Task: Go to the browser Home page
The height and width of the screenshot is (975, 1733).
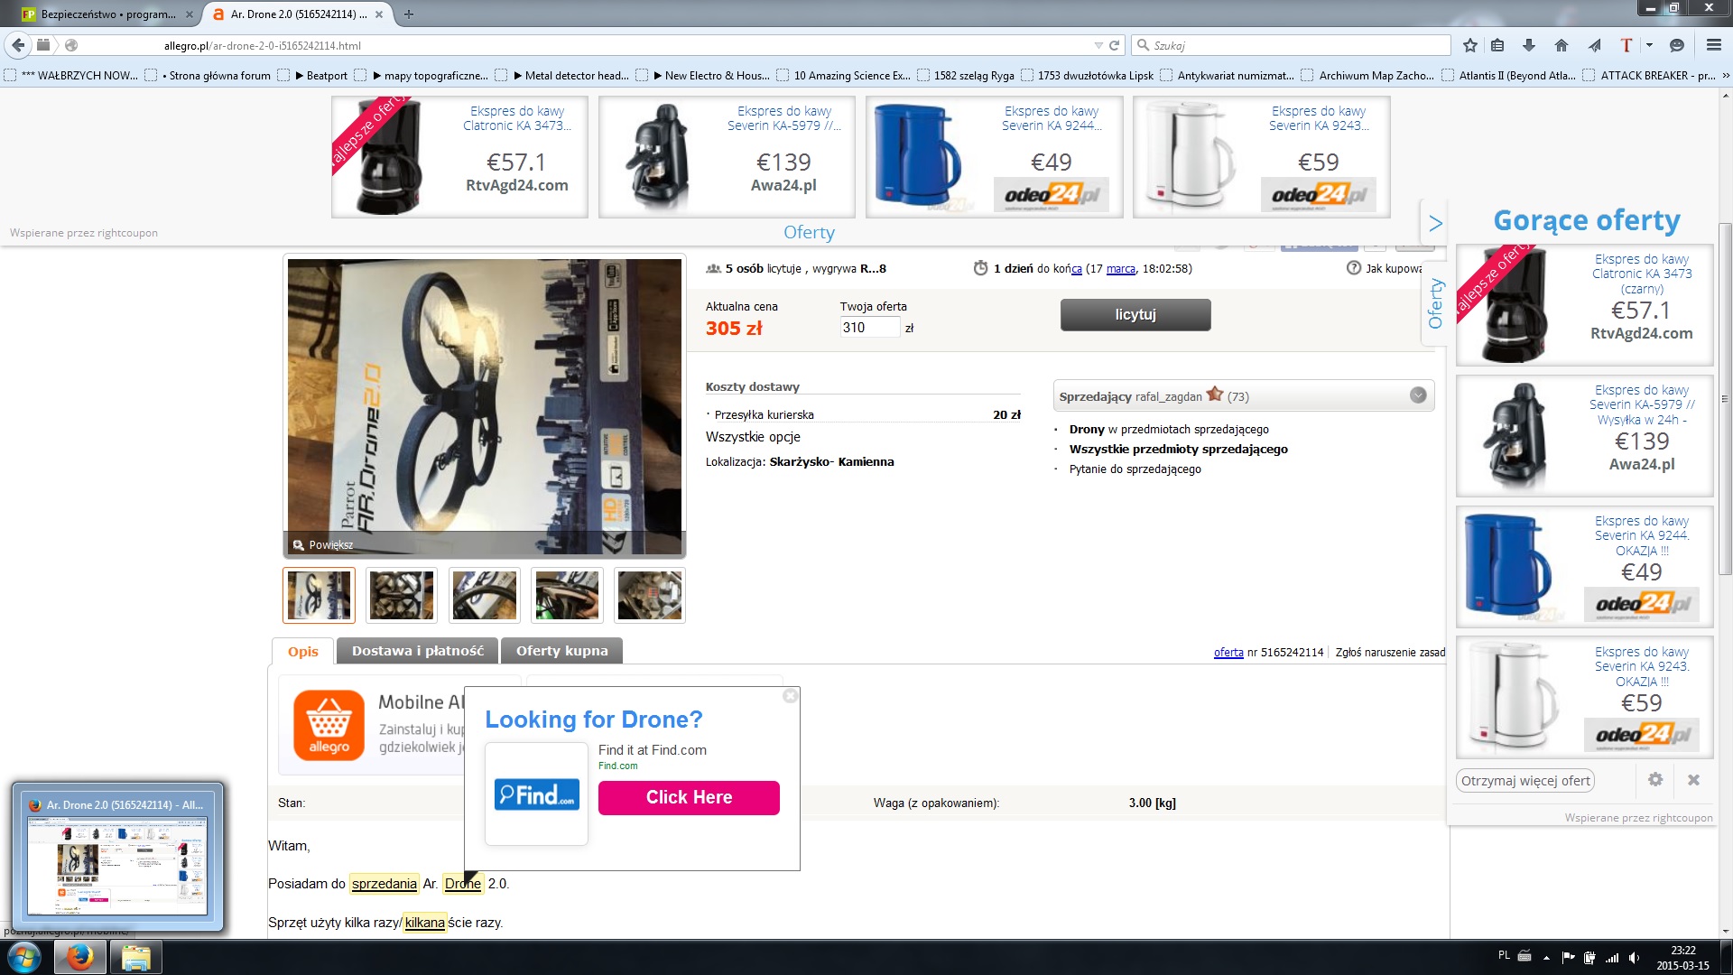Action: 1562,45
